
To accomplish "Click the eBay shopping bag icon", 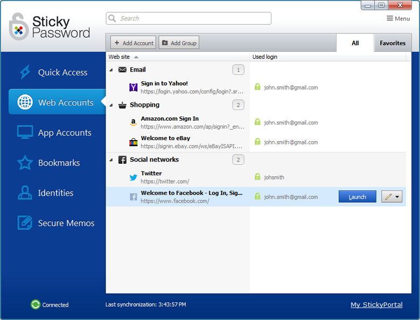I will pos(133,142).
